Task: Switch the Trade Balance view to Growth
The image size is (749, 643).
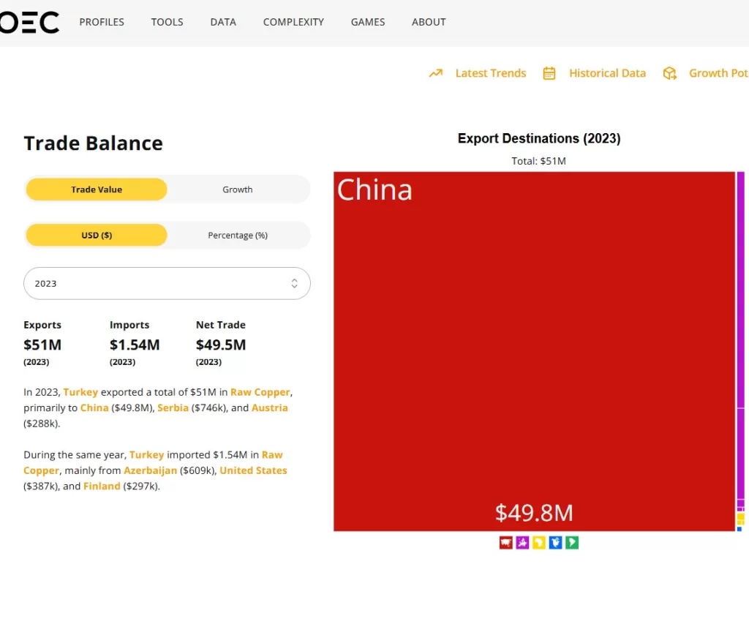Action: coord(238,189)
